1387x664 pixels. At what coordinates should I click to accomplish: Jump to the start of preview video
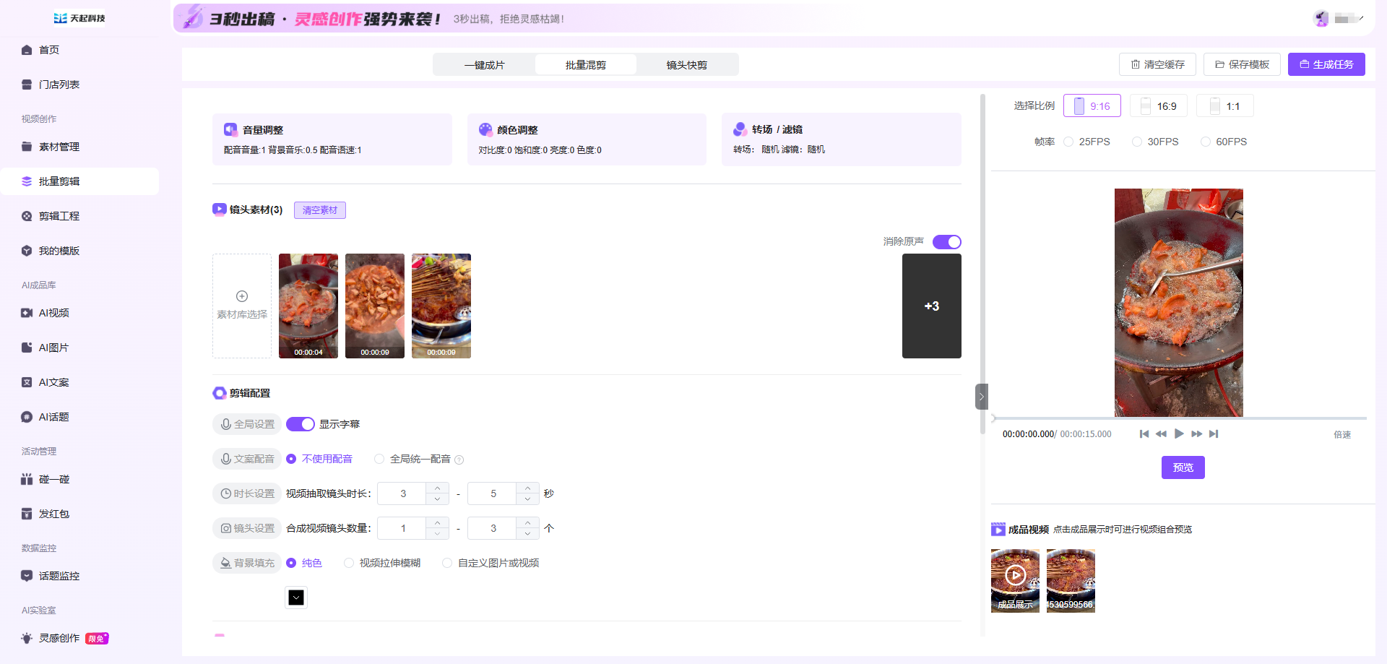(1144, 434)
